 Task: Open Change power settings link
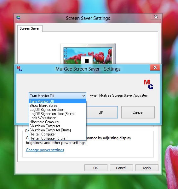tap(45, 150)
